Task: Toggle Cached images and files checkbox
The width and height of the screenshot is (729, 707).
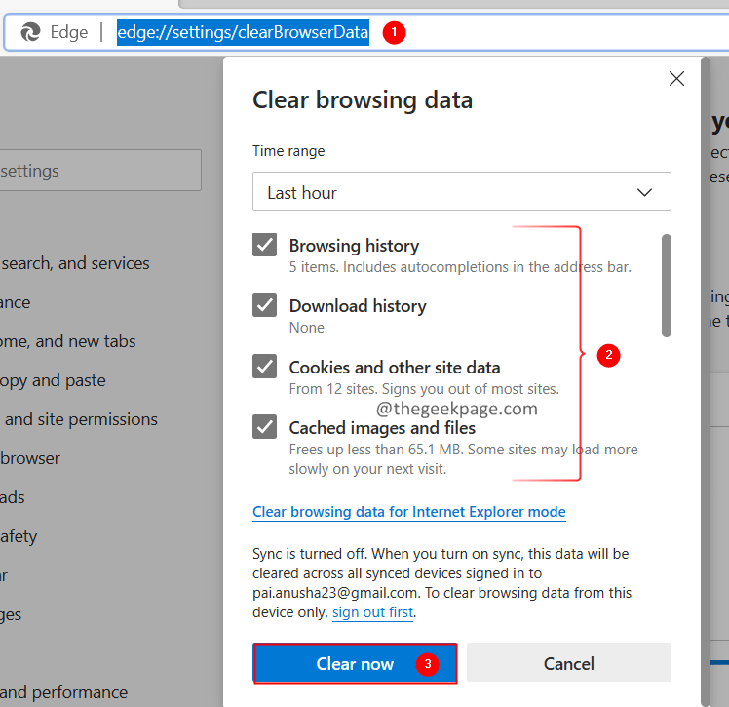Action: click(x=264, y=426)
